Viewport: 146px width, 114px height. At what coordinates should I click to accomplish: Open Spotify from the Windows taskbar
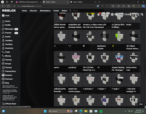(x=101, y=111)
